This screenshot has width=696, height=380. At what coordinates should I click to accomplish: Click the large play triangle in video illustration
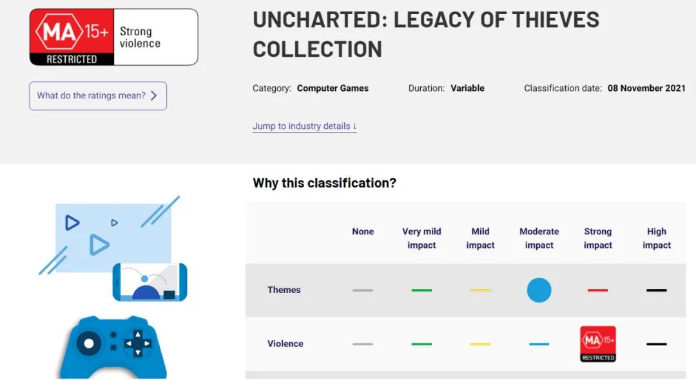coord(98,245)
